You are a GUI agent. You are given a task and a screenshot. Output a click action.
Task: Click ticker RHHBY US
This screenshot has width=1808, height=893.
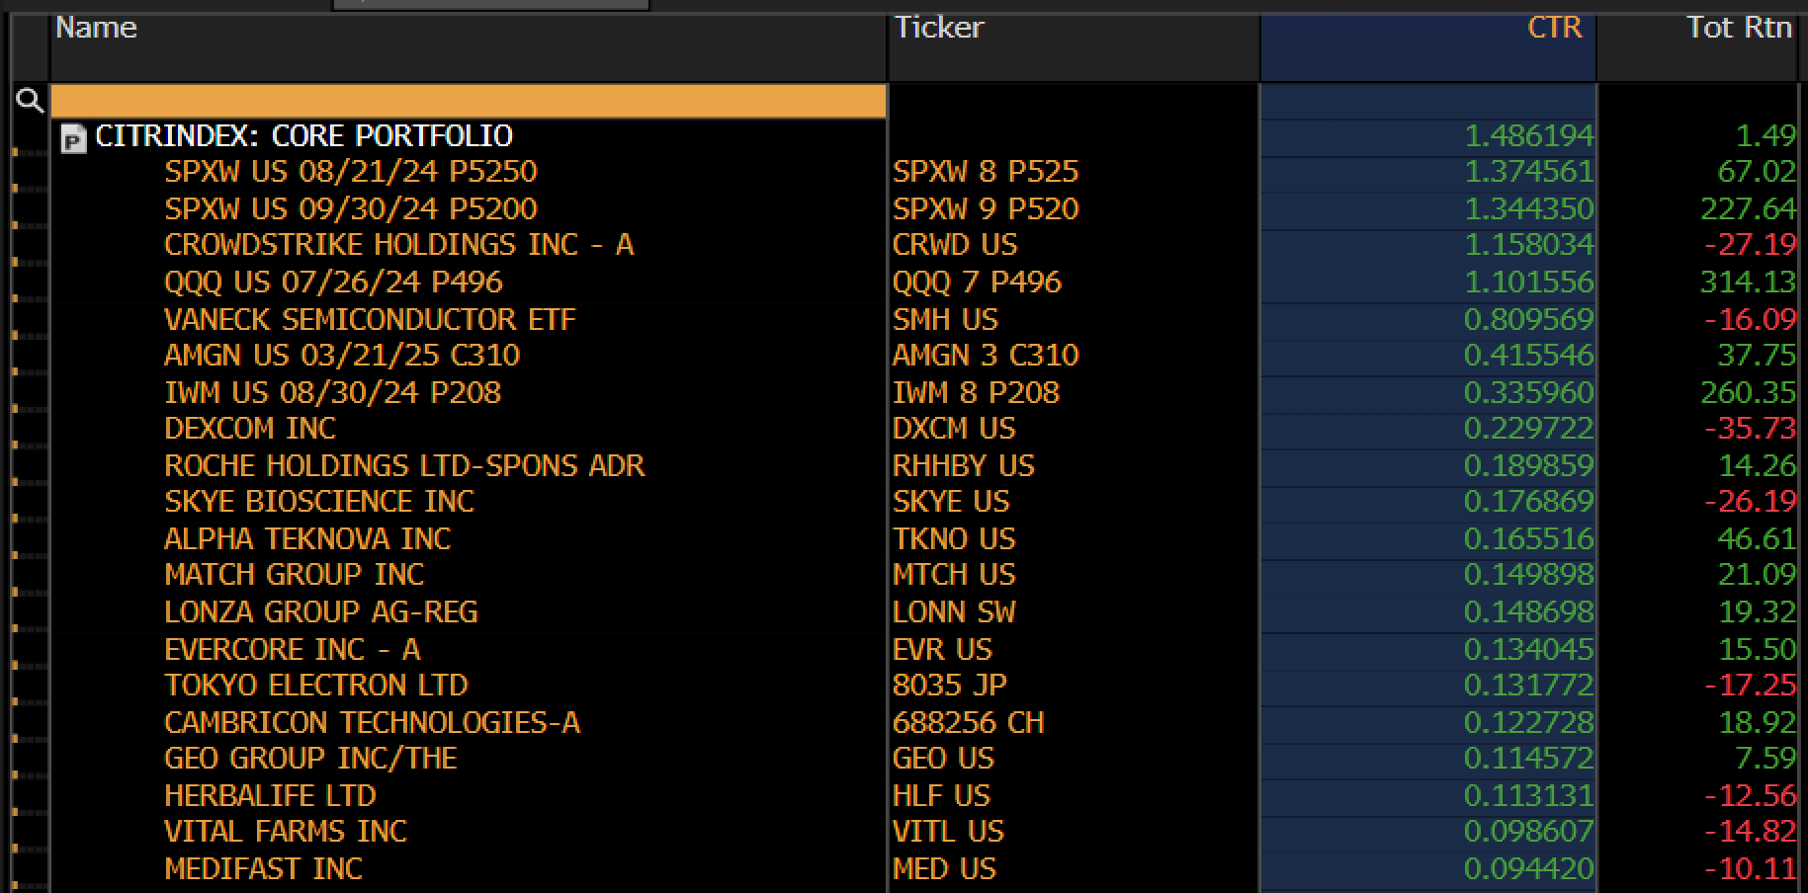pyautogui.click(x=964, y=465)
